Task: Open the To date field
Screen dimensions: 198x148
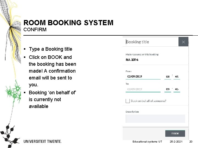Action: tap(143, 89)
